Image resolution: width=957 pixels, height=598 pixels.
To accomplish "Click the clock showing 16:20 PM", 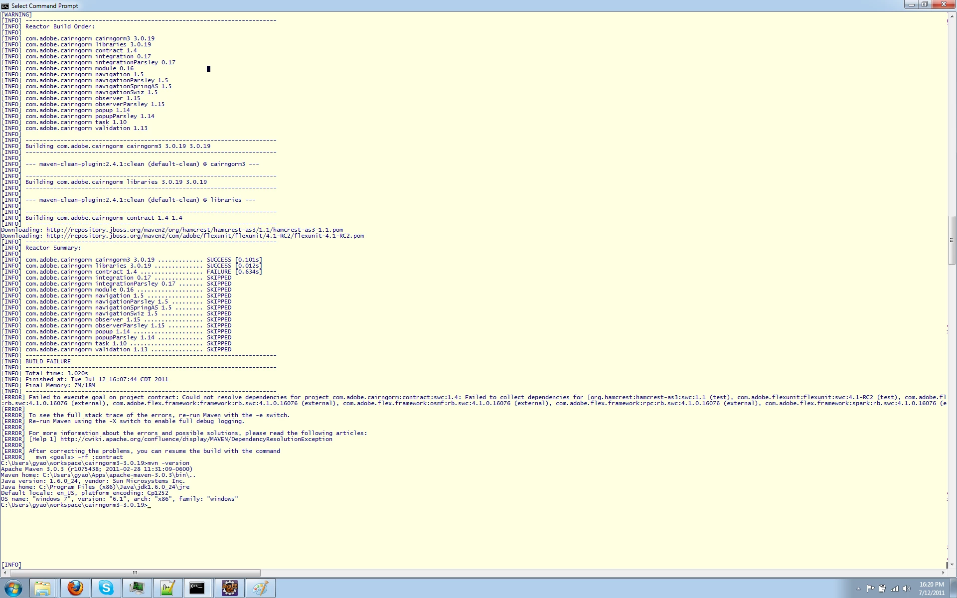I will pos(931,588).
